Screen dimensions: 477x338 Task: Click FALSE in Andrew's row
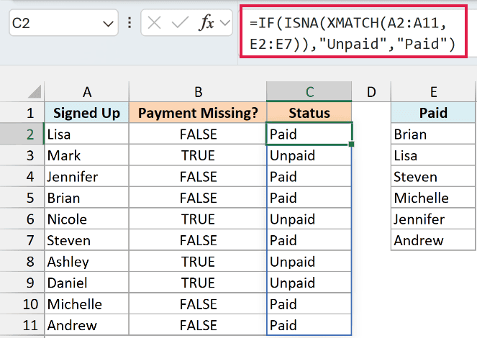(198, 325)
